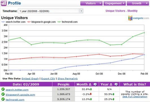Click the 1,359,507 people value
150x102 pixels.
point(64,89)
